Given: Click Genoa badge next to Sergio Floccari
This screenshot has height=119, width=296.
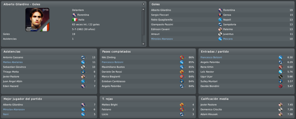Looking at the screenshot, I should [x=220, y=15].
